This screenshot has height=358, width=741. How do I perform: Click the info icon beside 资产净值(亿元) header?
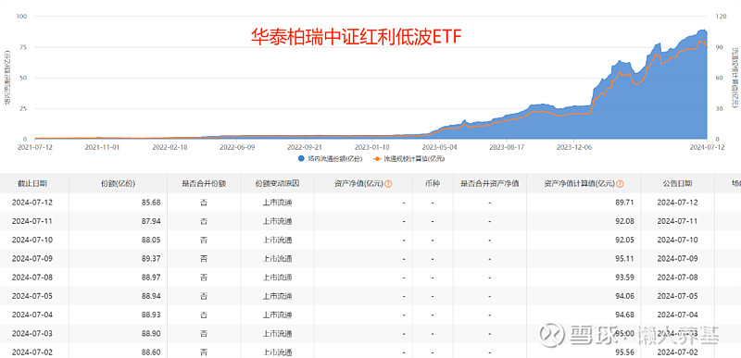[x=389, y=183]
